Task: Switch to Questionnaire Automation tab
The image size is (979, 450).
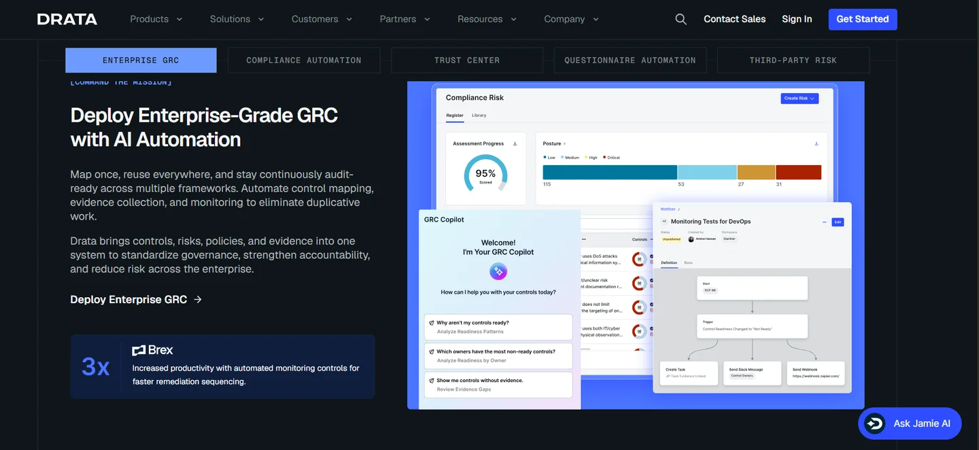Action: click(630, 60)
